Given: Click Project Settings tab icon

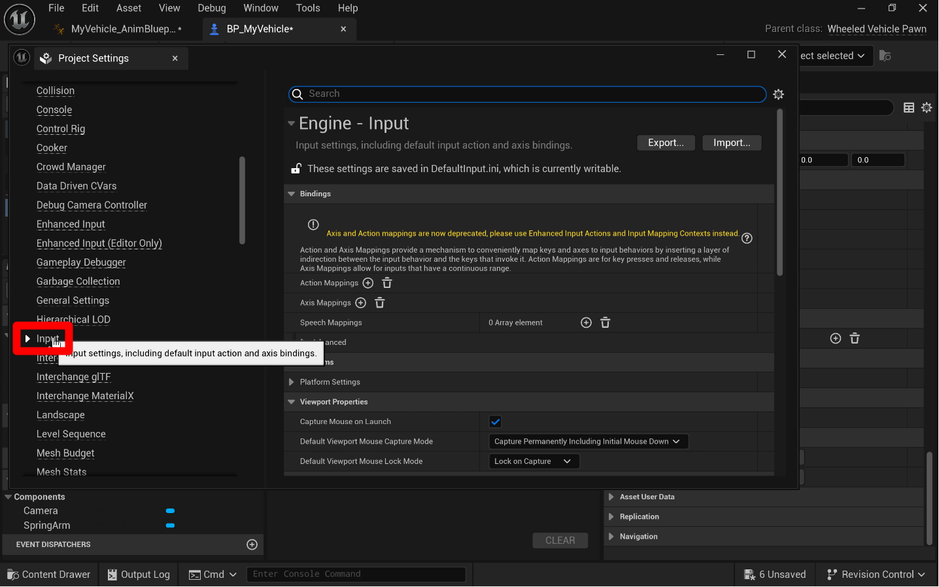Looking at the screenshot, I should tap(46, 58).
